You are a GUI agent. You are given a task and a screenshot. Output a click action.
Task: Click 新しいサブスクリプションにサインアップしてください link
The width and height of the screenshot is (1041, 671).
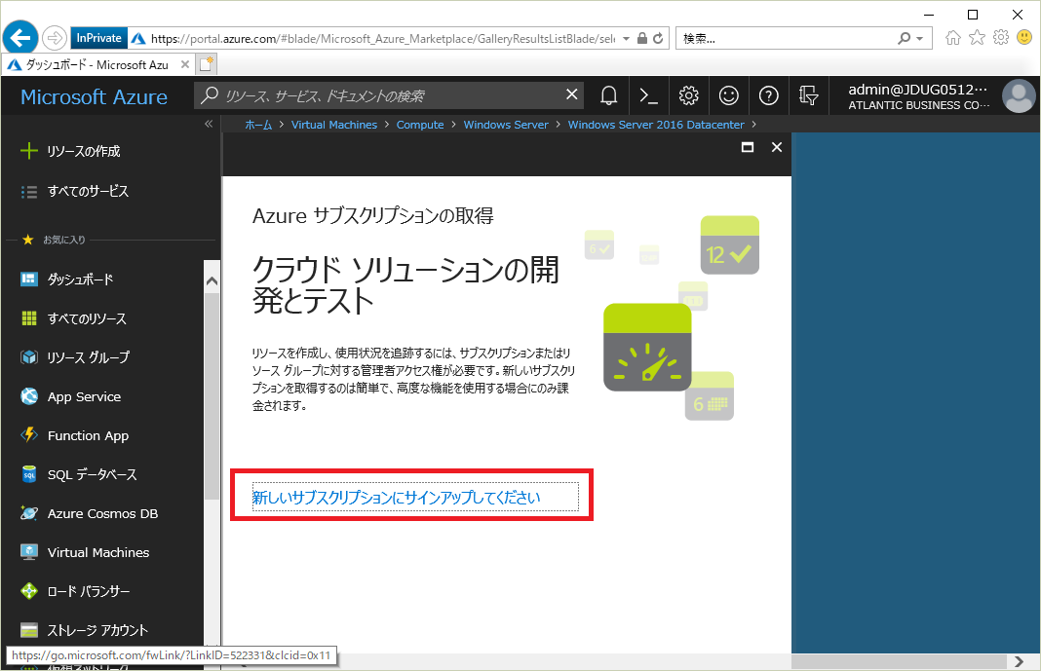397,498
